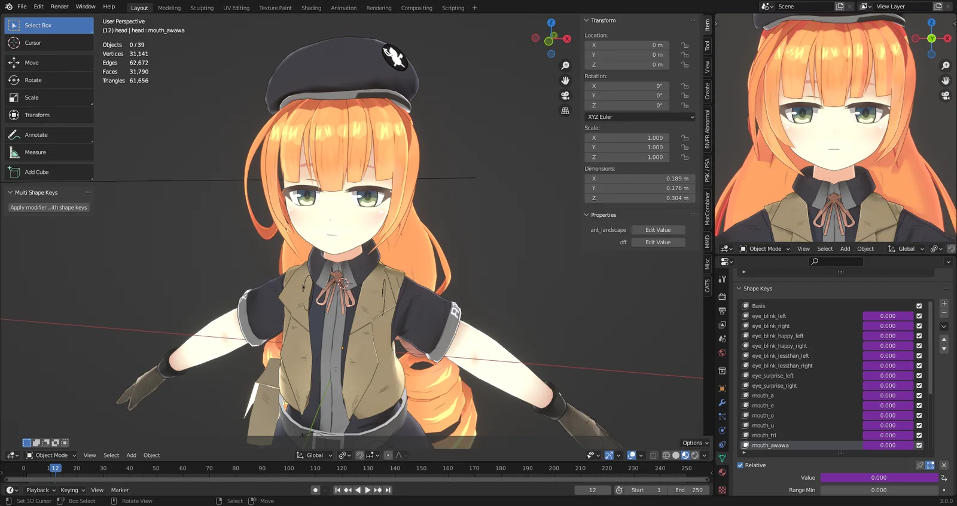Toggle lock on Scale Z
This screenshot has width=957, height=506.
click(685, 157)
